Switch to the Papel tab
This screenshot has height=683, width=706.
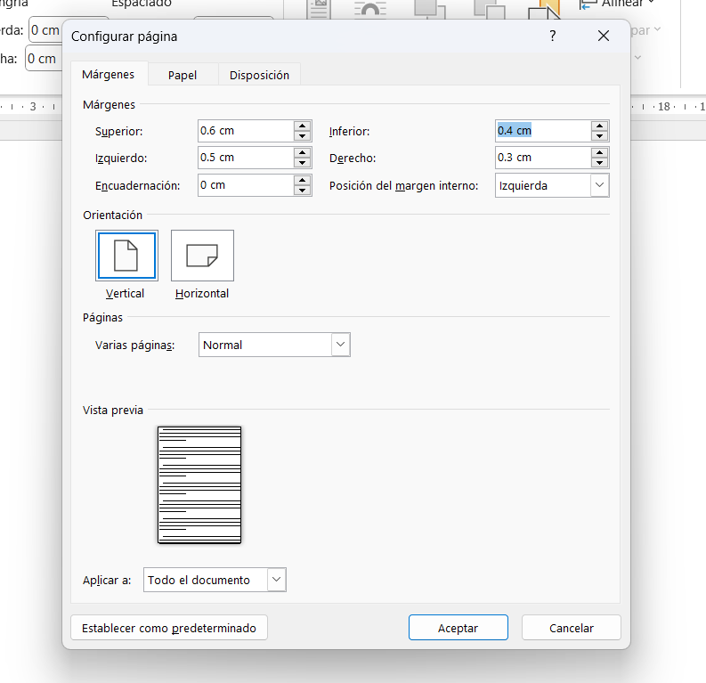[183, 75]
